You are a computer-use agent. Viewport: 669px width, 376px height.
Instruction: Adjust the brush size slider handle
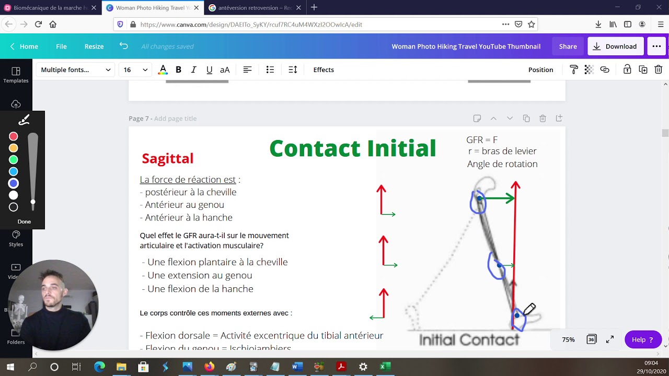coord(33,202)
